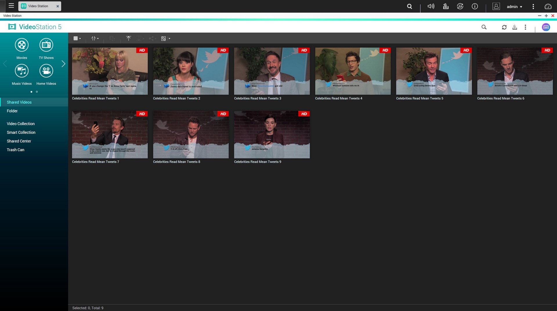Select Celebrities Read Mean Tweets 7 thumbnail
557x311 pixels.
pos(110,135)
